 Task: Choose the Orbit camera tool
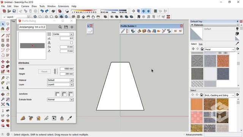3,94
